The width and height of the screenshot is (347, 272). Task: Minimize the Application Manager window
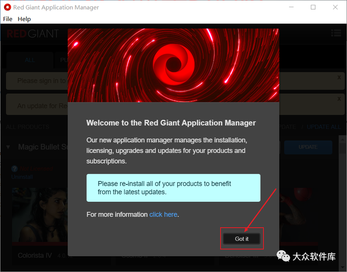point(291,7)
